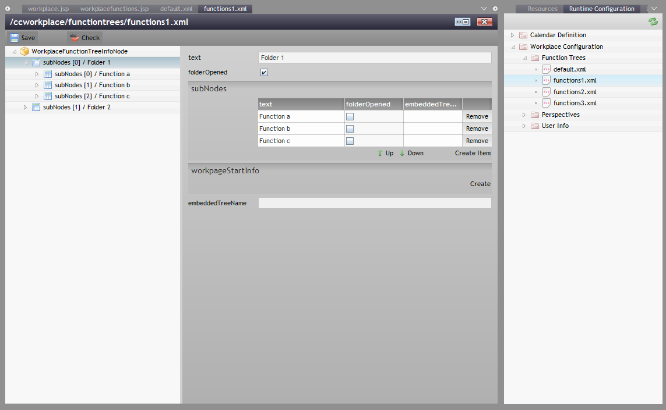Image resolution: width=666 pixels, height=410 pixels.
Task: Click the WorkplaceFunctionTreeInfoNode cube icon
Action: tap(24, 51)
